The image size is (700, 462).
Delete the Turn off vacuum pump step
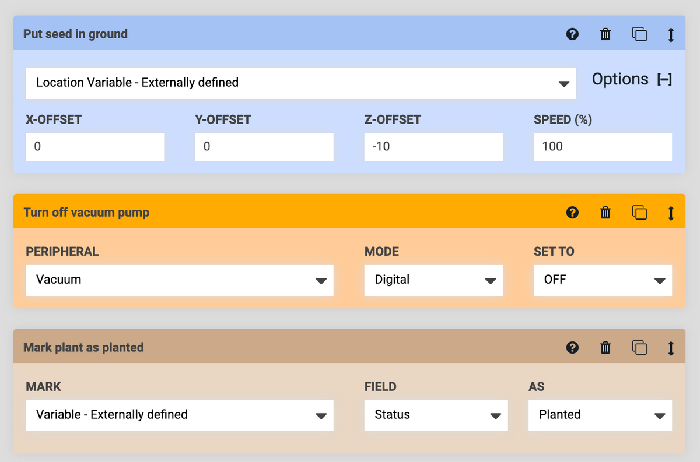(x=605, y=213)
